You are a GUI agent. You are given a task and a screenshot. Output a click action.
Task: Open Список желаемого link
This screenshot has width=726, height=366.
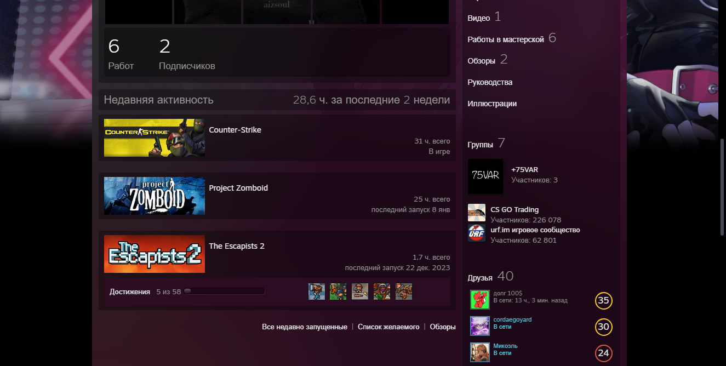(x=388, y=327)
